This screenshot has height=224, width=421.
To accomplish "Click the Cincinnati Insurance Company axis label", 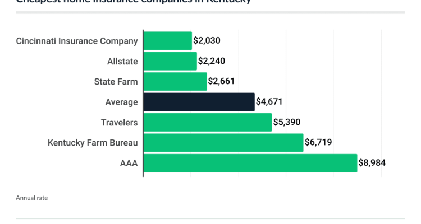I will coord(77,41).
